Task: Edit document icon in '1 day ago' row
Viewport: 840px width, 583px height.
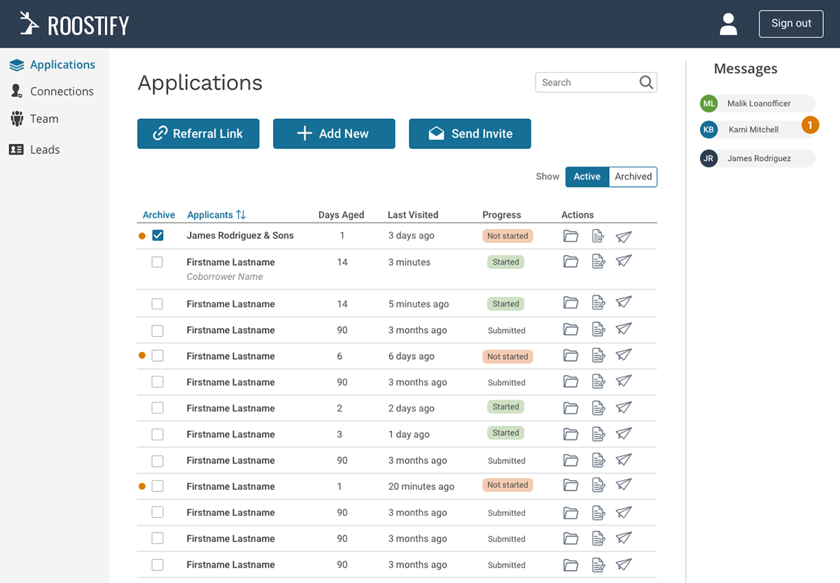Action: tap(598, 434)
